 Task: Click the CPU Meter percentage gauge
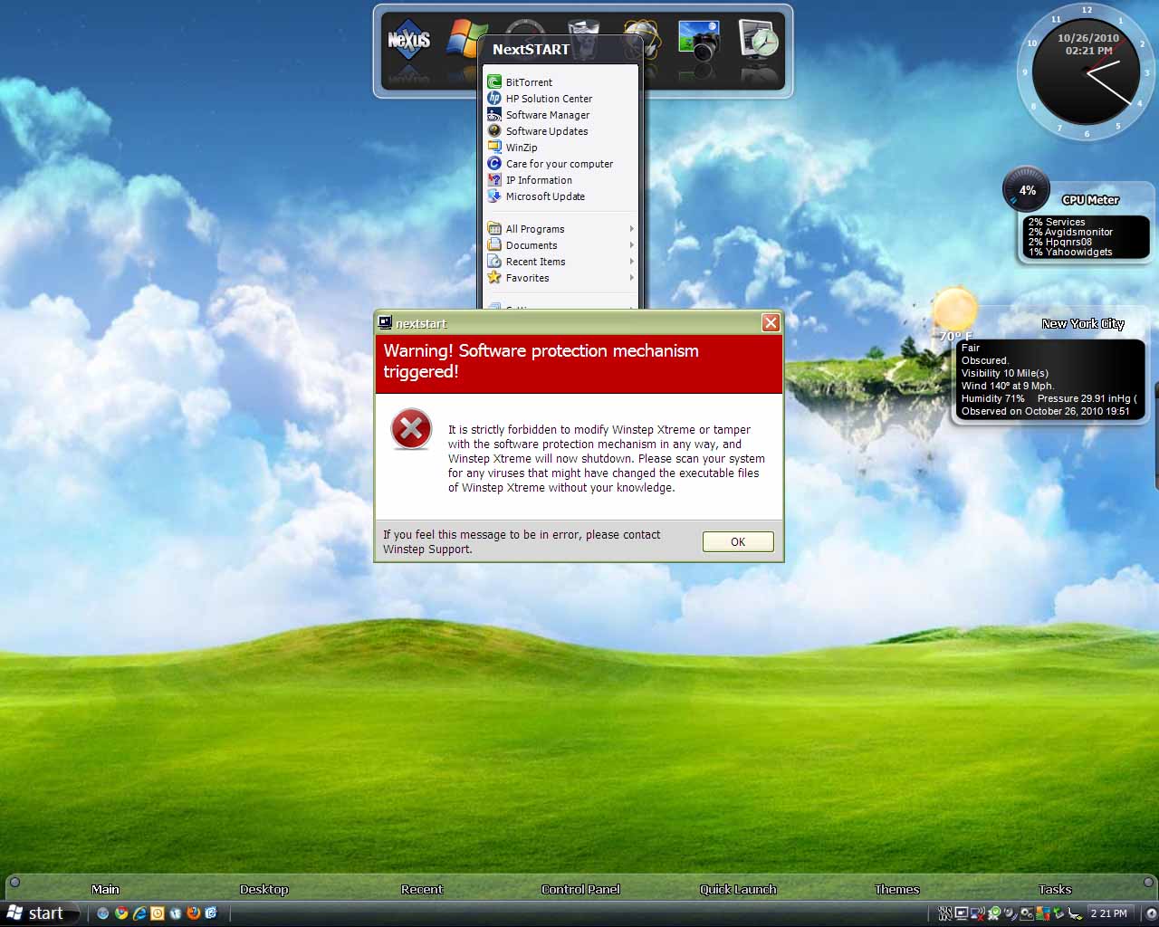(x=1027, y=190)
